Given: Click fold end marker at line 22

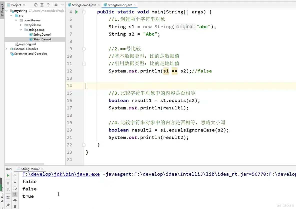Looking at the screenshot, I should click(x=84, y=145).
